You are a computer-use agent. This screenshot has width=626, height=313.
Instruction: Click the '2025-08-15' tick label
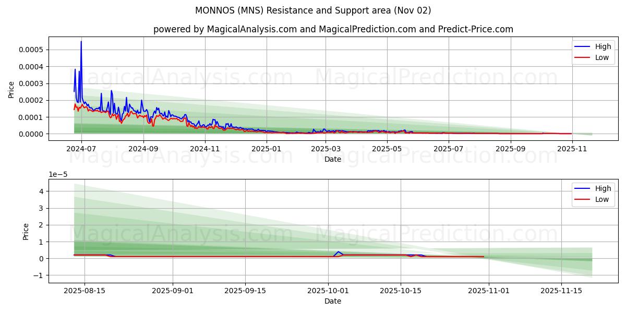(85, 291)
